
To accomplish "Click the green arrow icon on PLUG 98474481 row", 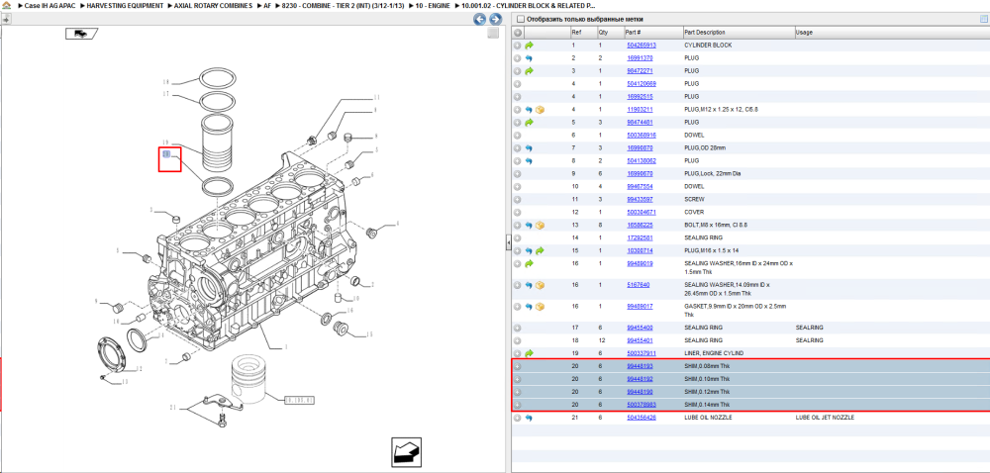I will coord(529,123).
